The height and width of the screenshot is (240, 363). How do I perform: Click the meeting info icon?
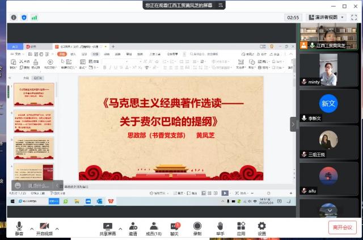click(x=14, y=18)
